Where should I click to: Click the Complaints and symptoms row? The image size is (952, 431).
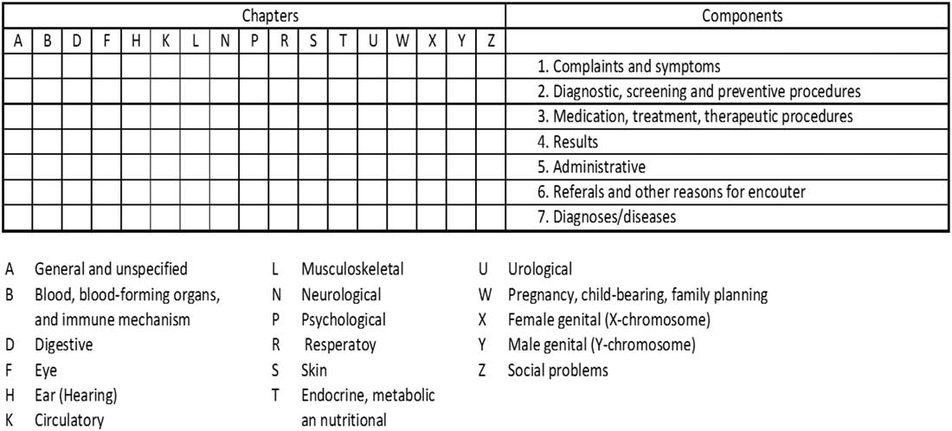pos(636,66)
